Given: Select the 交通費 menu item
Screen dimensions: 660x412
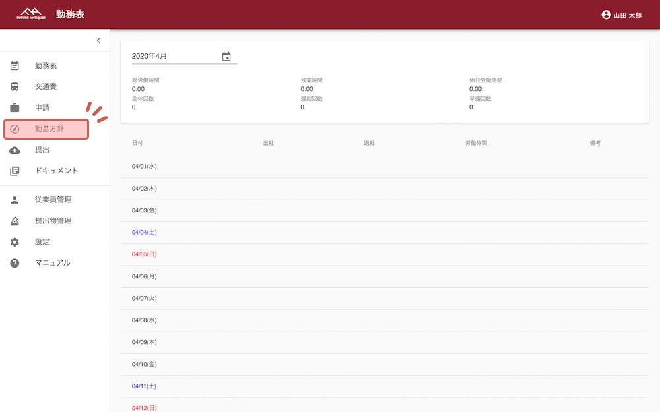Looking at the screenshot, I should [x=46, y=87].
